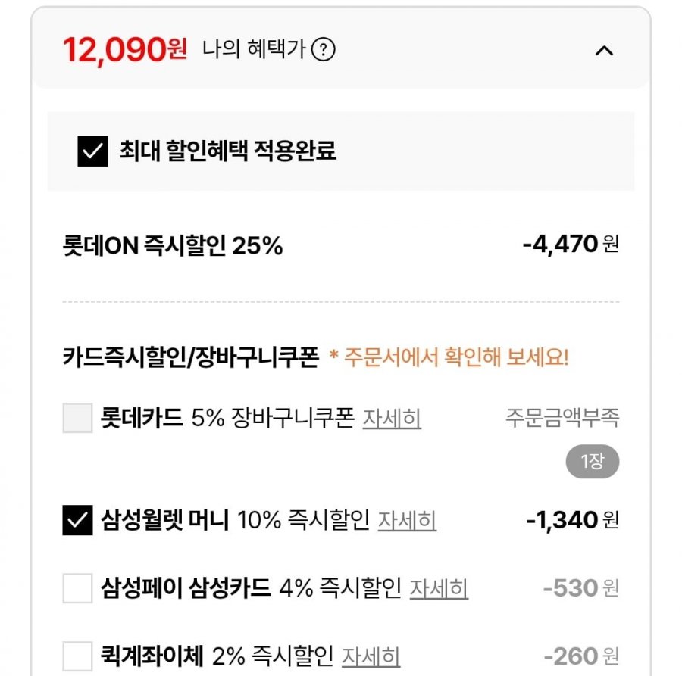Screen dimensions: 682x676
Task: Click the -1,340원 삼성월렛 discount amount
Action: pyautogui.click(x=572, y=521)
